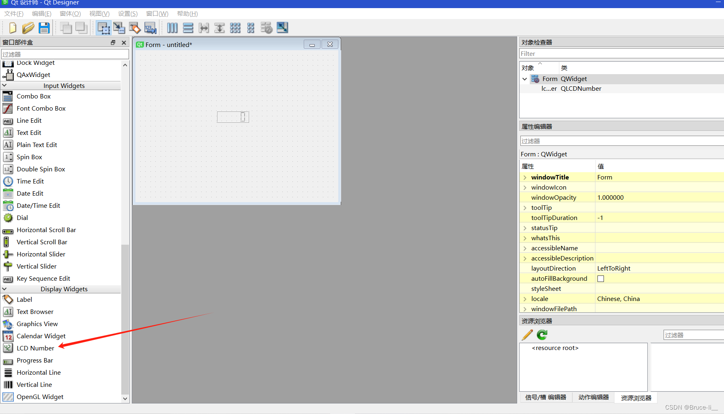Image resolution: width=724 pixels, height=414 pixels.
Task: Select the Edit Widgets mode icon
Action: tap(104, 28)
